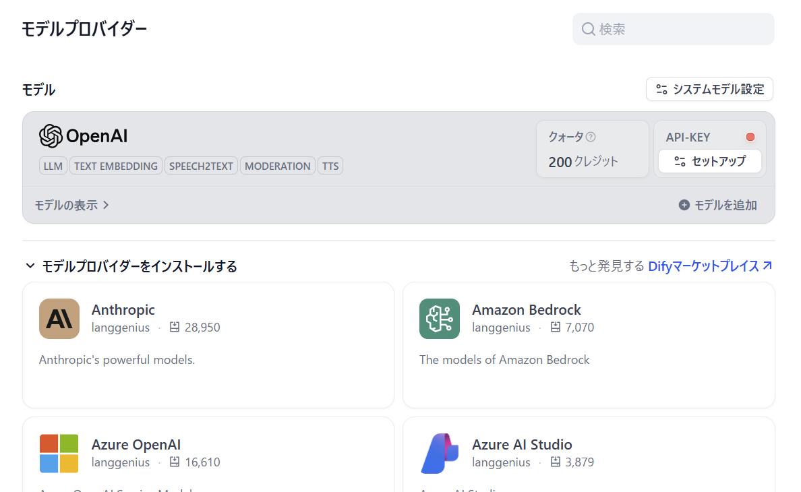
Task: Click the クォータ help question icon
Action: click(x=591, y=137)
